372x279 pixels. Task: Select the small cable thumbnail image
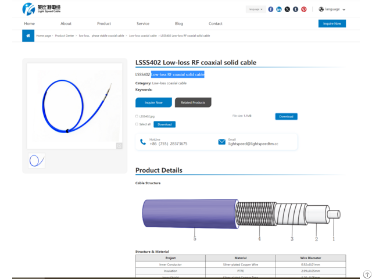[37, 160]
